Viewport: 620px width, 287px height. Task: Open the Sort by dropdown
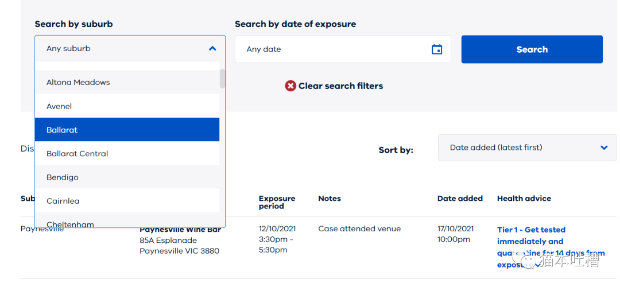tap(527, 148)
